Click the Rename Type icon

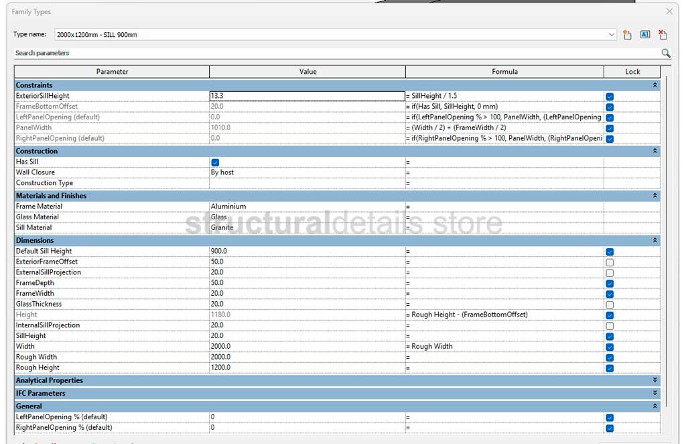(x=645, y=35)
